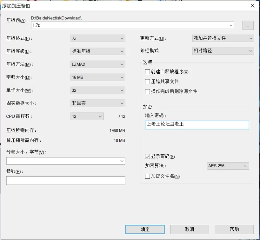The image size is (260, 240).
Task: Expand the 更新方式 添加并替换文件 dropdown
Action: coord(223,38)
